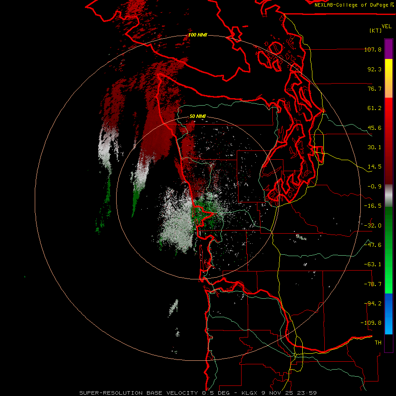Image resolution: width=396 pixels, height=396 pixels.
Task: Select the -94.2 scale value
Action: 373,304
